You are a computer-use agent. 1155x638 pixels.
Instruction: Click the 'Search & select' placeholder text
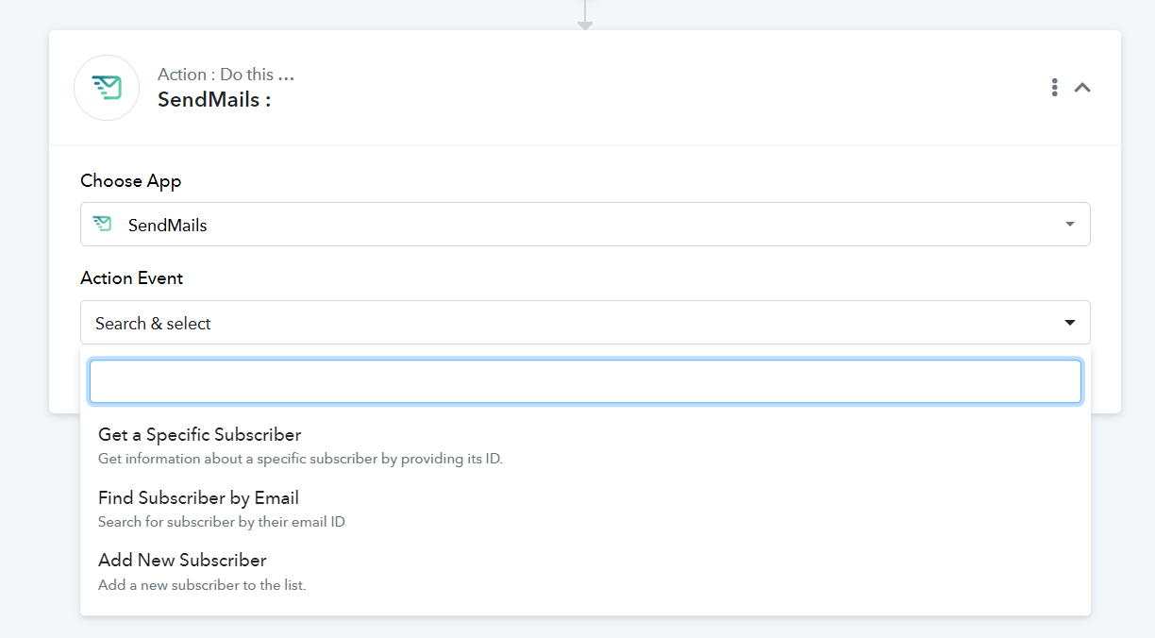coord(153,323)
